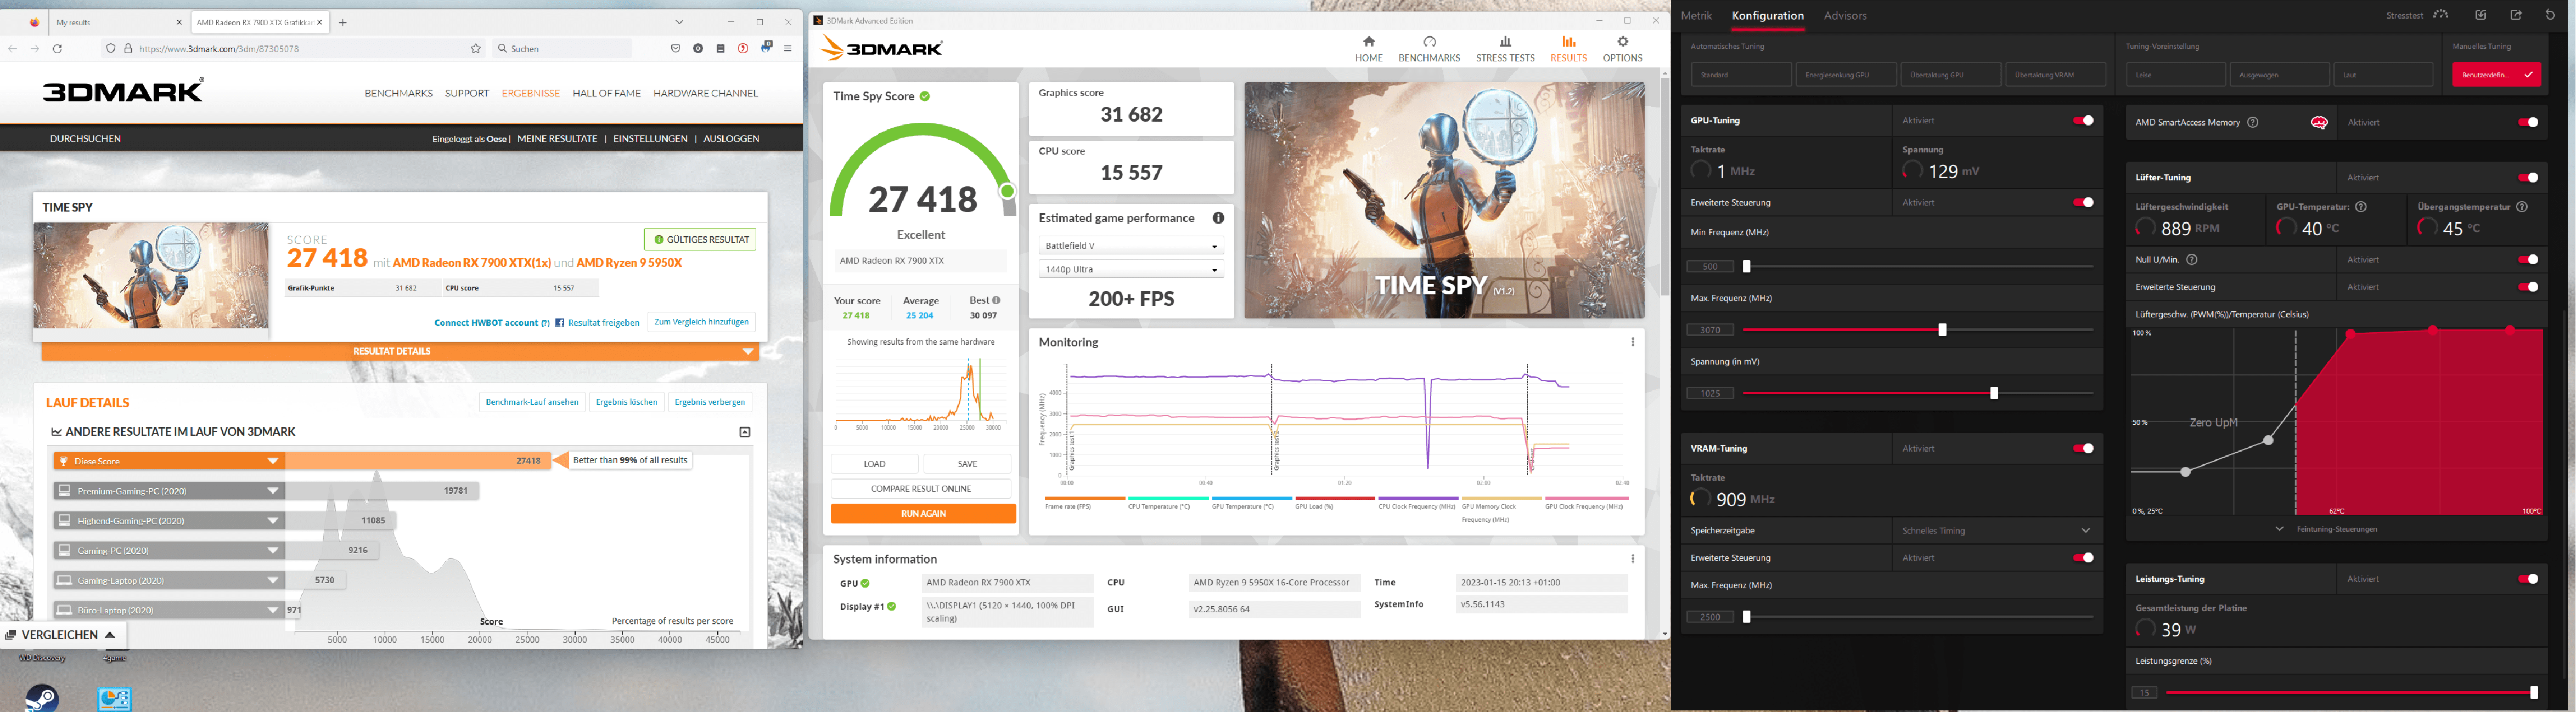
Task: Click COMPARE RESULT ONLINE button
Action: coord(921,488)
